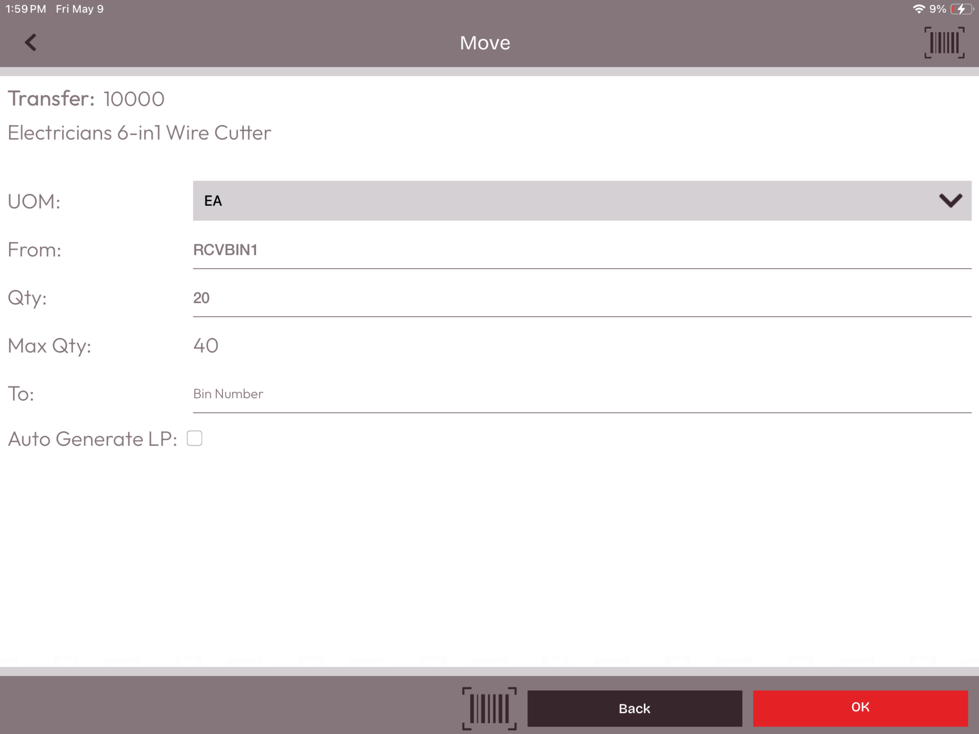Tap the 1:59 PM clock in the status bar
Image resolution: width=979 pixels, height=734 pixels.
pyautogui.click(x=26, y=9)
